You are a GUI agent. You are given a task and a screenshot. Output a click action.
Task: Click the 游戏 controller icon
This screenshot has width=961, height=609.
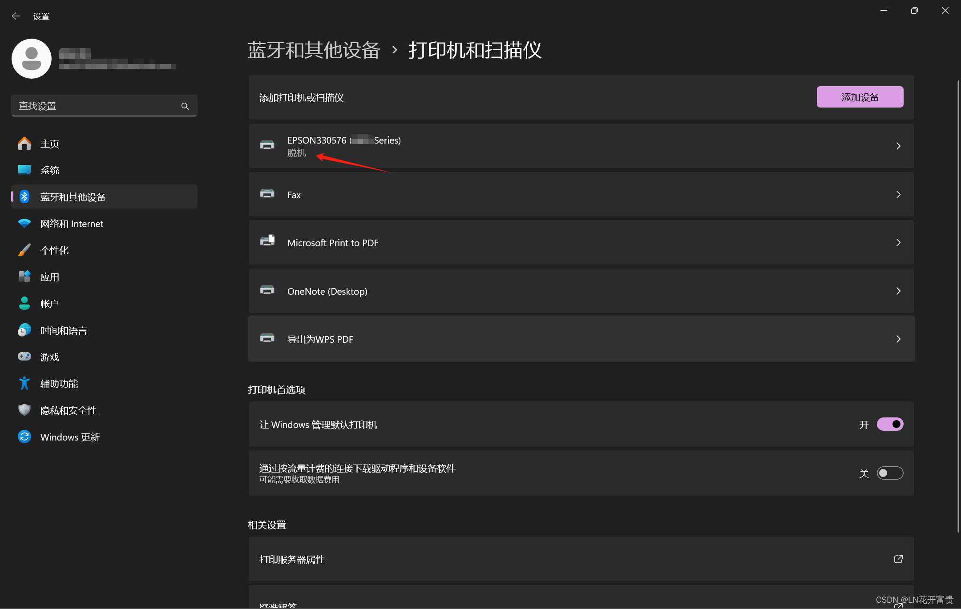pos(24,357)
